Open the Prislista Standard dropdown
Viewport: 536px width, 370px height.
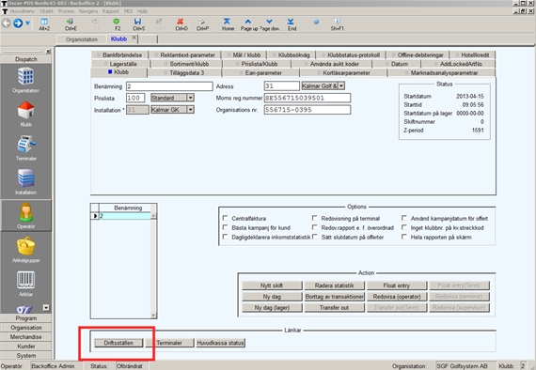point(190,98)
